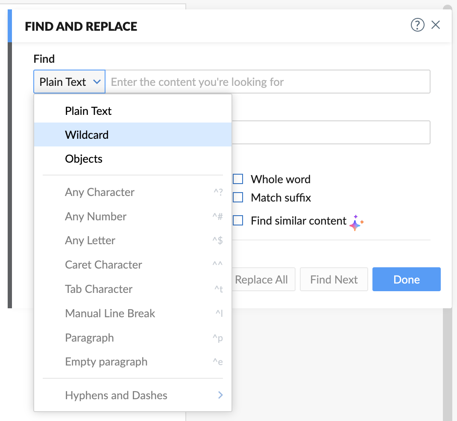Click the Find Next button
Viewport: 457px width, 421px height.
(334, 280)
